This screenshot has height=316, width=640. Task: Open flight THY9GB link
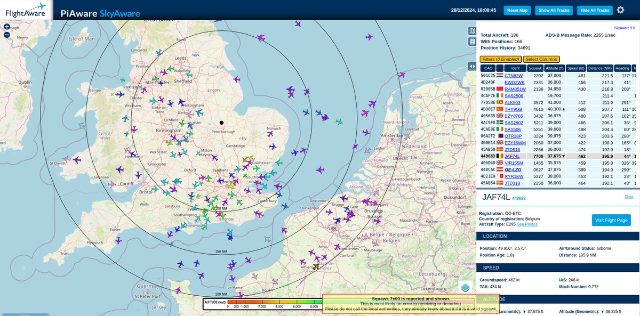coord(515,109)
